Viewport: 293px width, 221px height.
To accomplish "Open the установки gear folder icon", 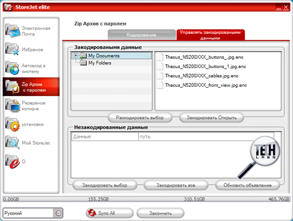I will (12, 124).
